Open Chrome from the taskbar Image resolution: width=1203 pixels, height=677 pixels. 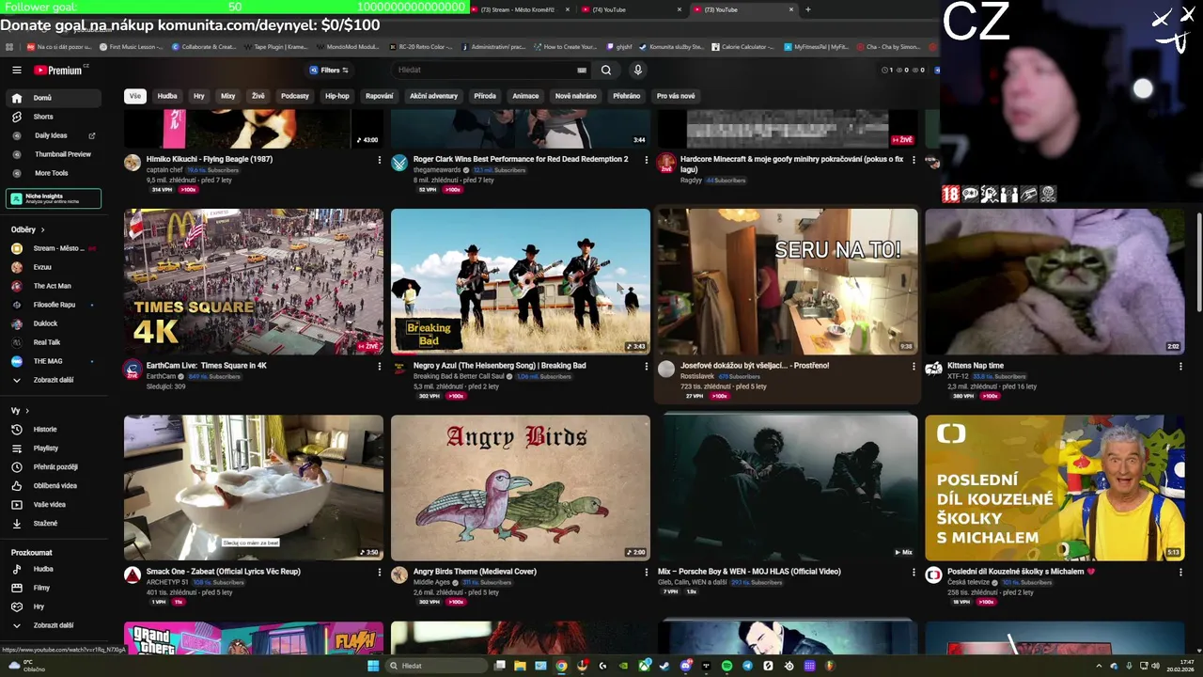(561, 666)
